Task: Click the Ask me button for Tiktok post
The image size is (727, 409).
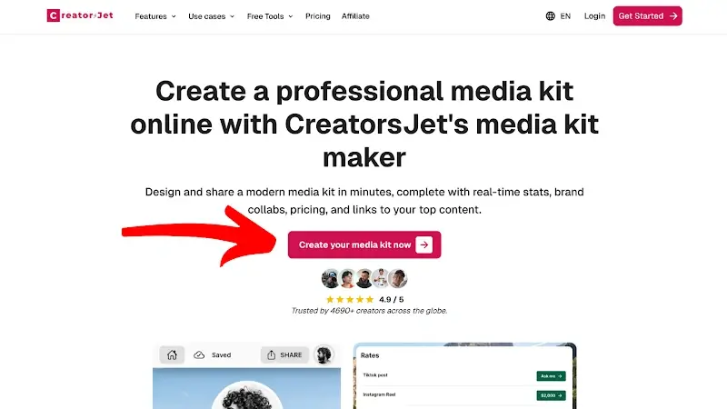Action: [x=551, y=375]
